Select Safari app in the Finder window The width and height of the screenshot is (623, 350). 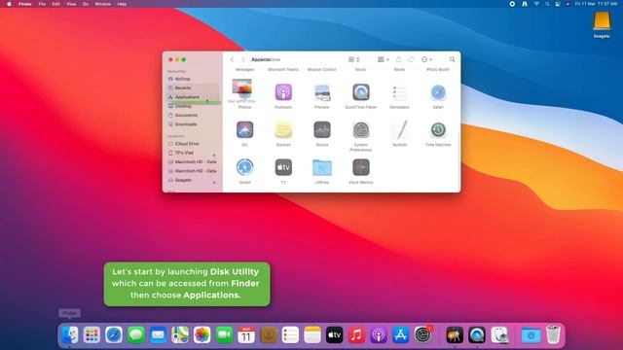tap(438, 92)
